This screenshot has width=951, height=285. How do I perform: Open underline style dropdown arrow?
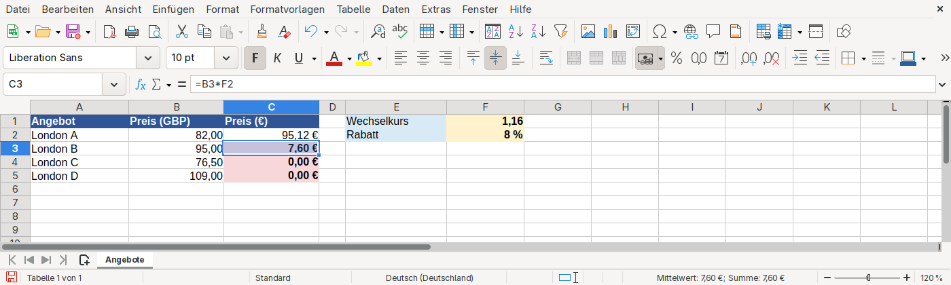tap(314, 58)
